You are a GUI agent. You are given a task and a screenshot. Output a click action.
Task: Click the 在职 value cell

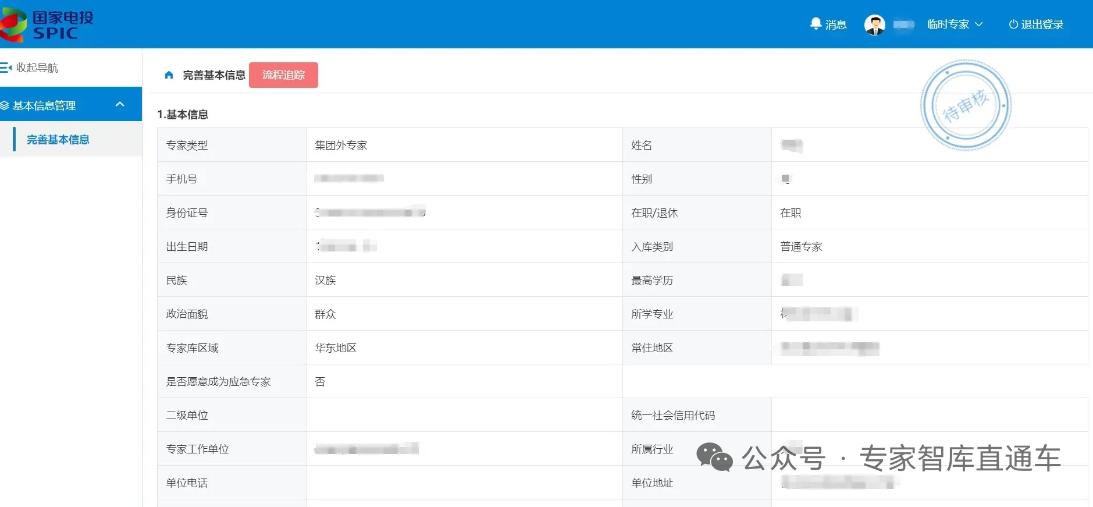point(930,212)
